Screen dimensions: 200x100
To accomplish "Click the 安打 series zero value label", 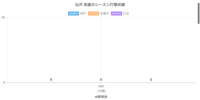I will 51,80.
